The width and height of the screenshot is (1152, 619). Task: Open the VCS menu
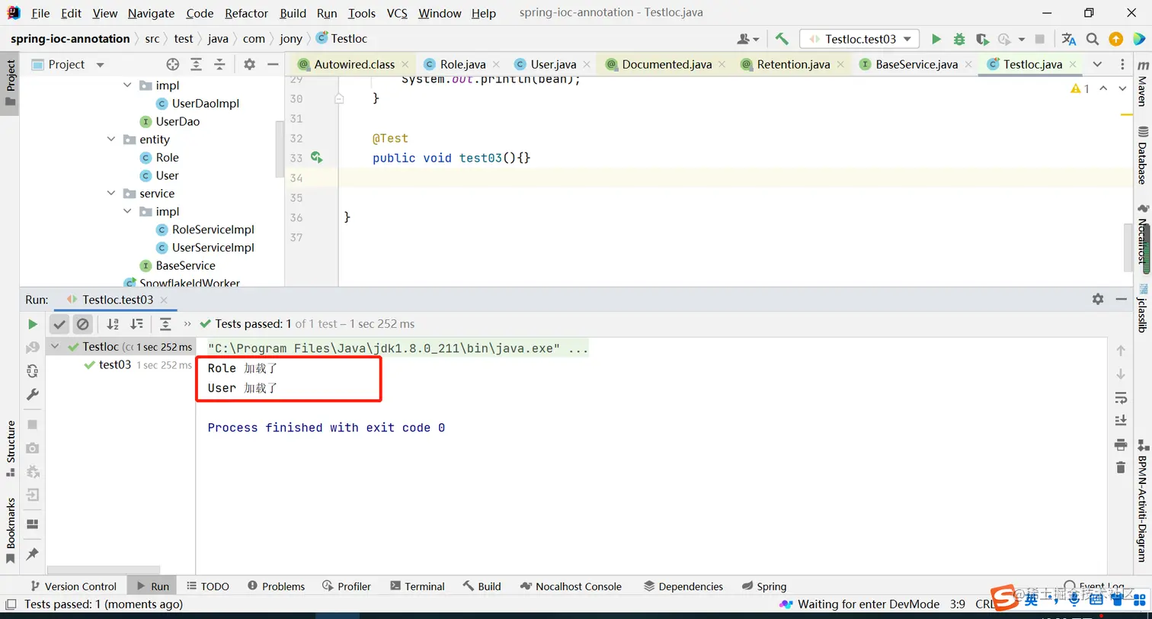(x=397, y=13)
